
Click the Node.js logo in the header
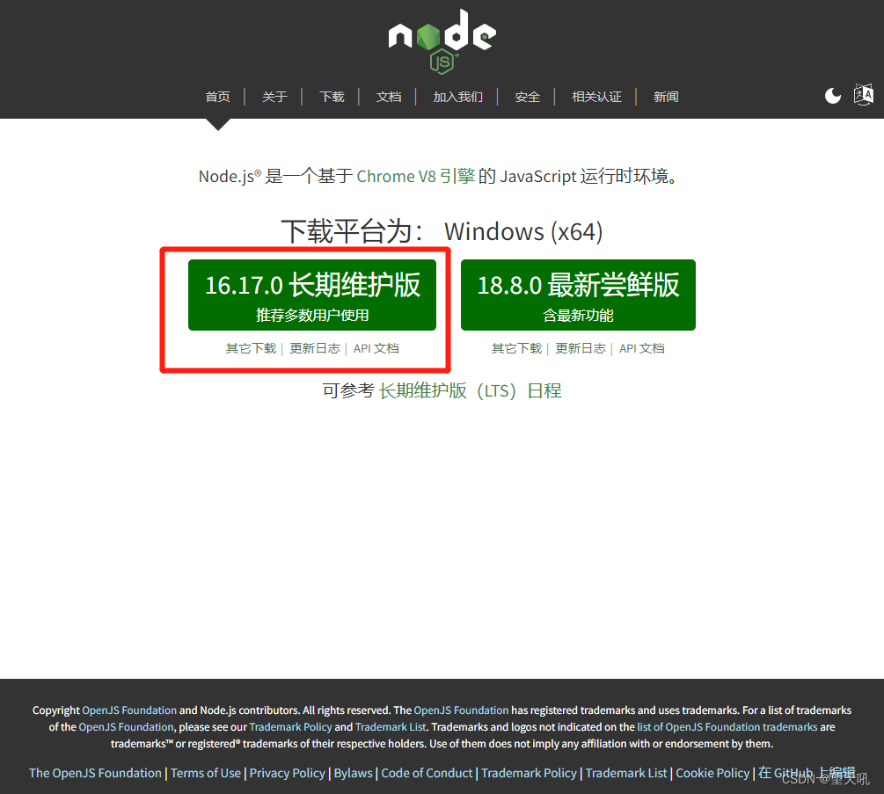tap(442, 41)
